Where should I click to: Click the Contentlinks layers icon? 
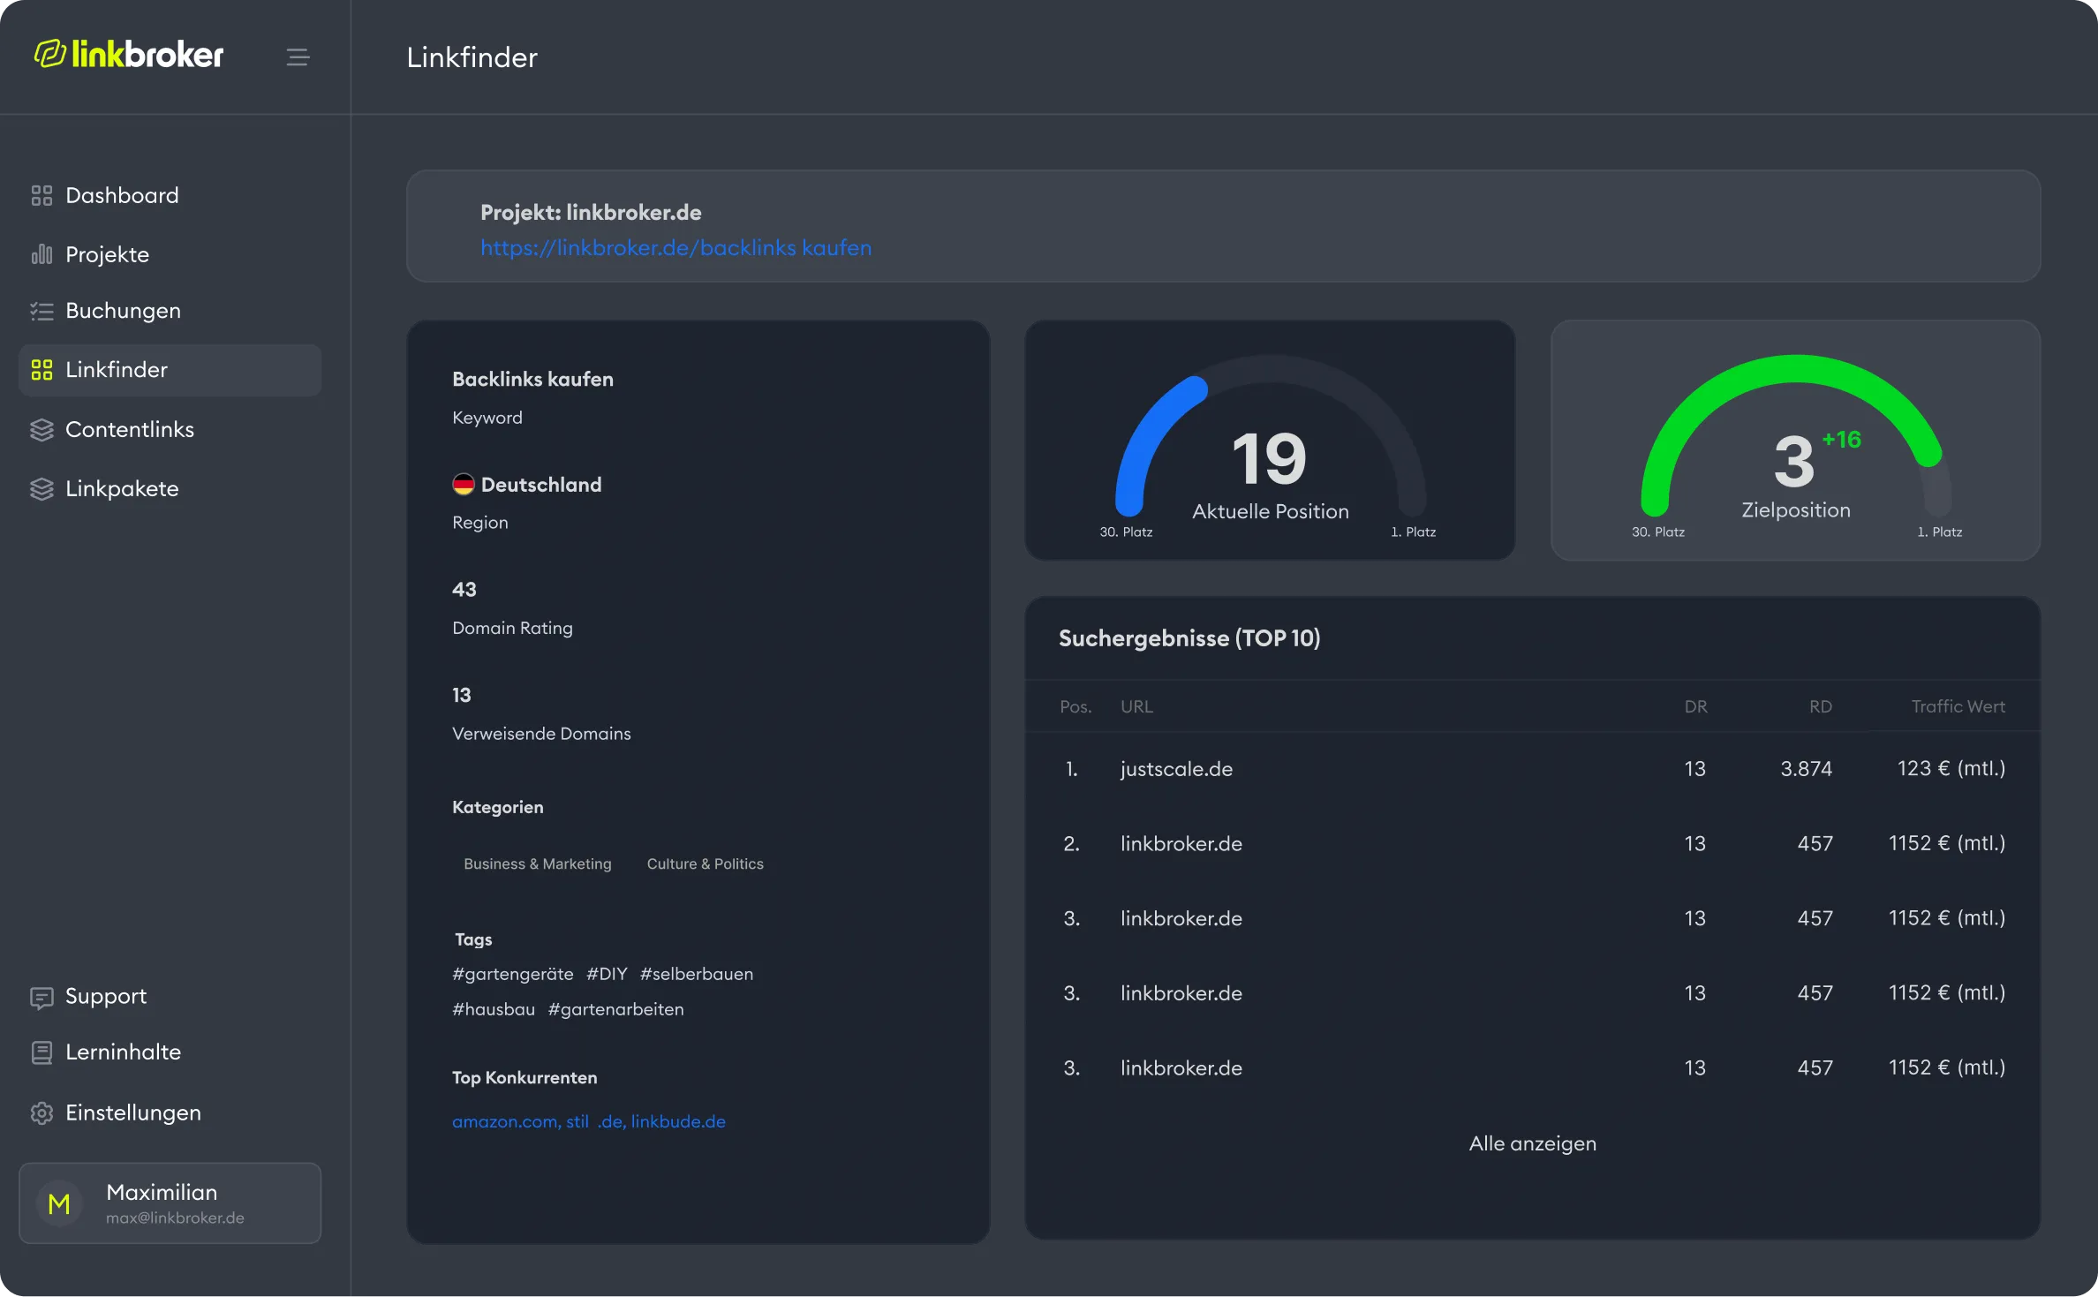point(42,429)
